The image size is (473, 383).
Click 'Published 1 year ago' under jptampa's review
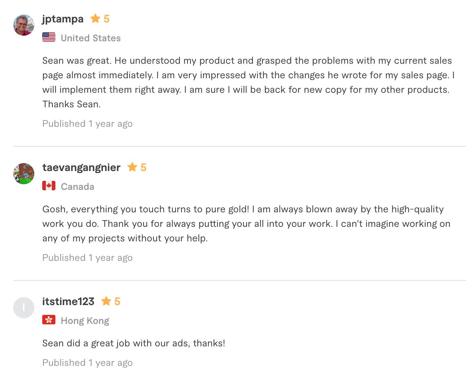(x=87, y=123)
